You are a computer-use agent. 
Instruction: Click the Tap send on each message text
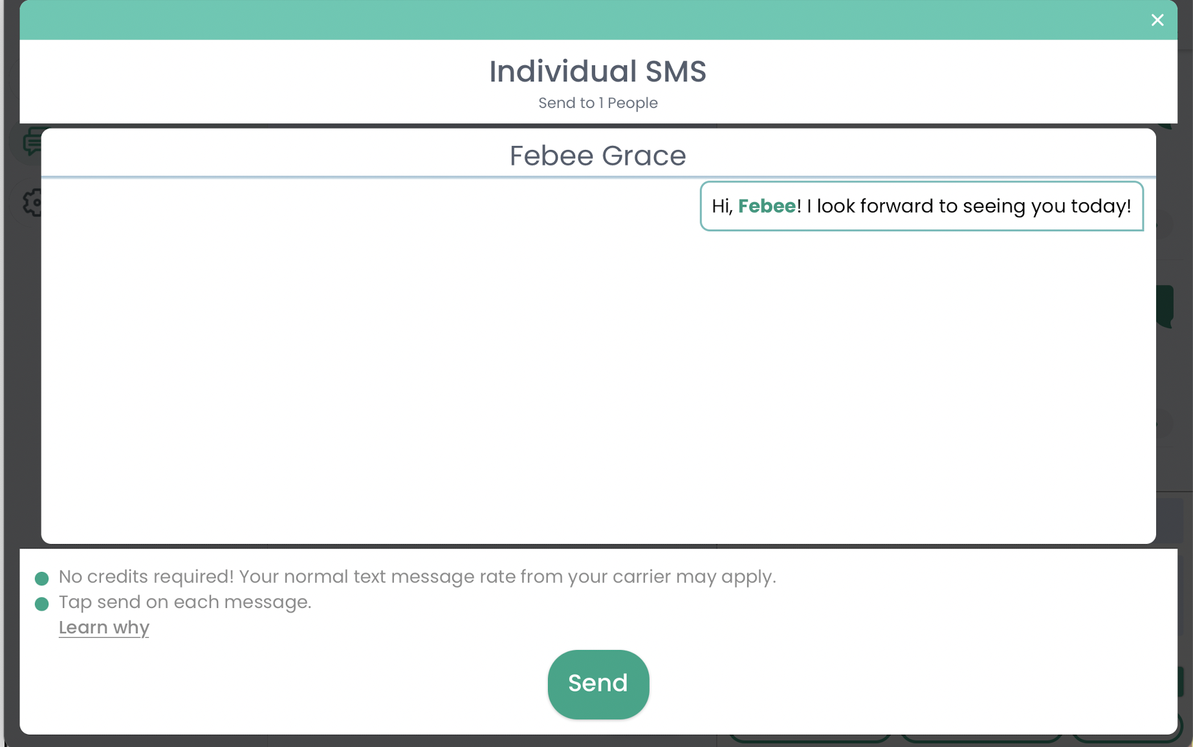click(x=185, y=602)
